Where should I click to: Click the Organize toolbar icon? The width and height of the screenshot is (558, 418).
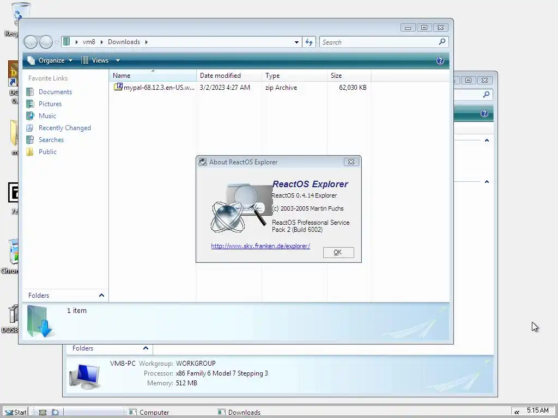click(x=31, y=60)
